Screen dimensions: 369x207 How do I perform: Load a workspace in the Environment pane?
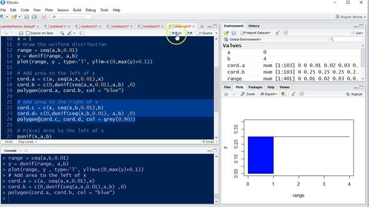[226, 33]
